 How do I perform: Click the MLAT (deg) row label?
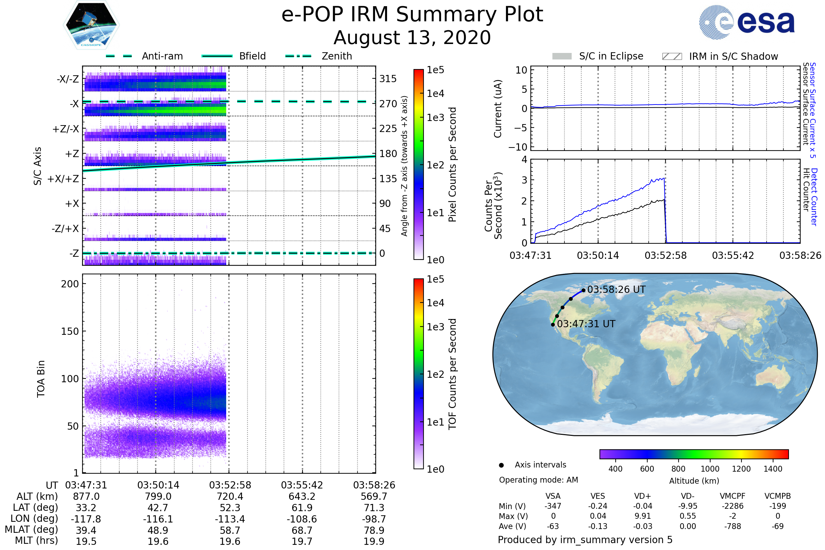pyautogui.click(x=32, y=529)
